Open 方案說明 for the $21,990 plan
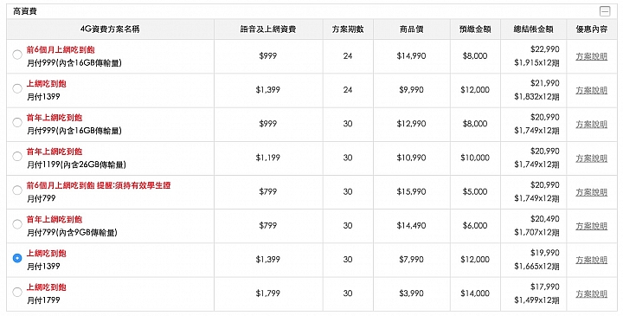Image resolution: width=623 pixels, height=316 pixels. point(592,90)
